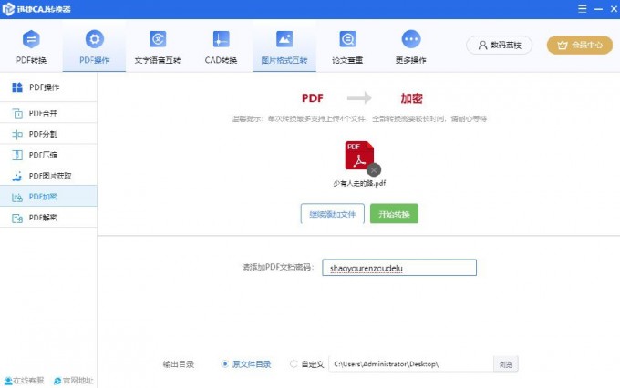Switch to 图片格式互转 image conversion
Screen dimensions: 620x388
284,39
